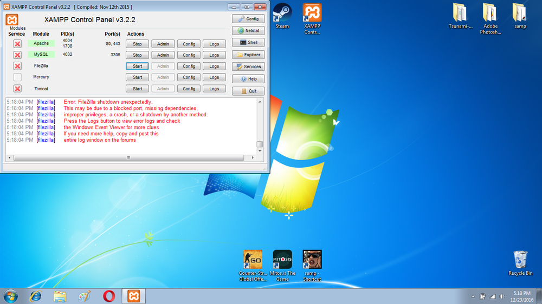
Task: Click the log horizontal scrollbar thumb
Action: pos(128,157)
